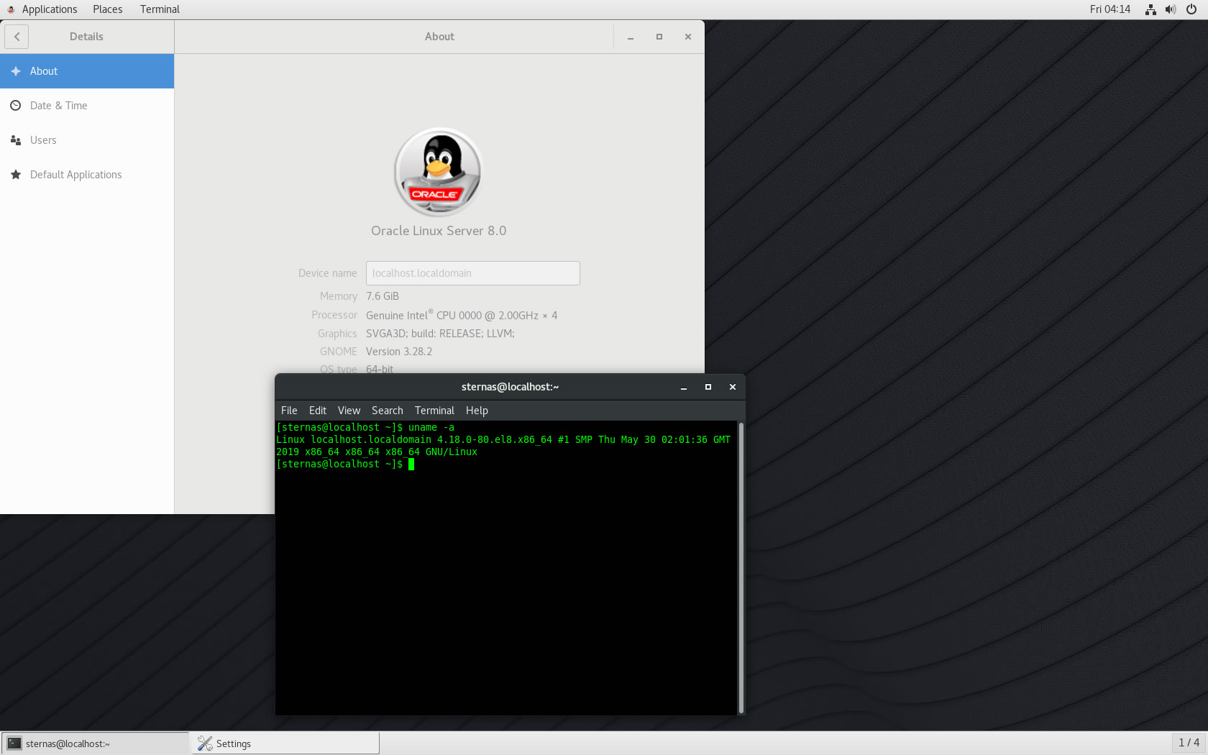The image size is (1208, 755).
Task: Click the Memory value 7.6 GiB
Action: 383,296
